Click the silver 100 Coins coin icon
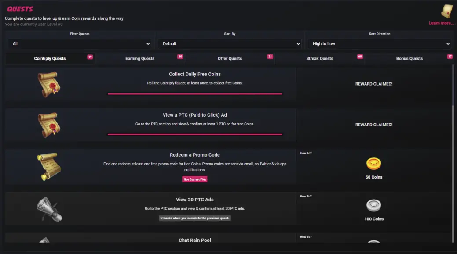 pos(373,205)
